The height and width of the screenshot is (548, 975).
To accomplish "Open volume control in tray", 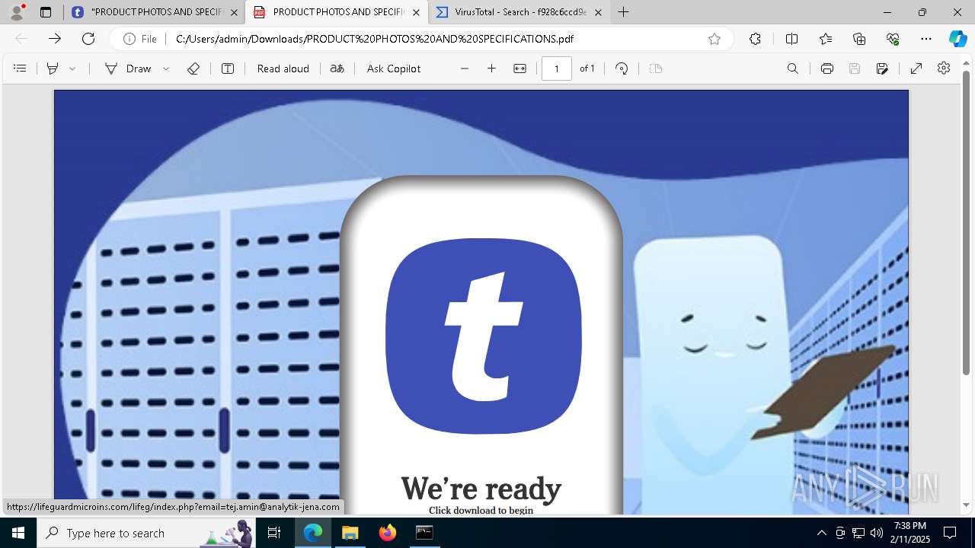I will [x=877, y=533].
